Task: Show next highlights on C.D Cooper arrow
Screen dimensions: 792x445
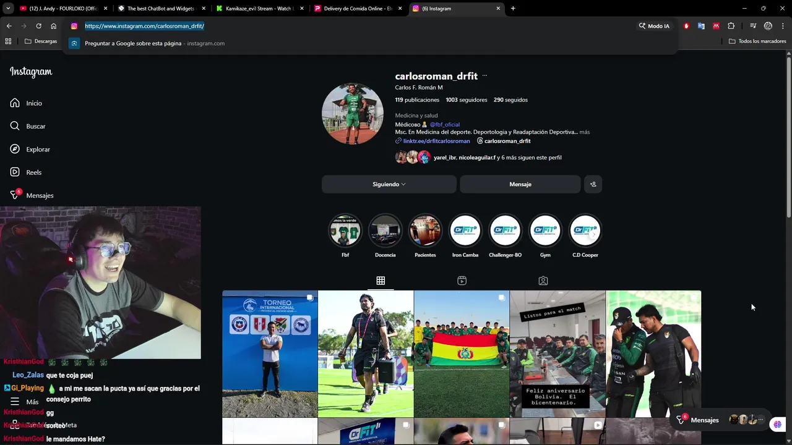Action: coord(593,234)
